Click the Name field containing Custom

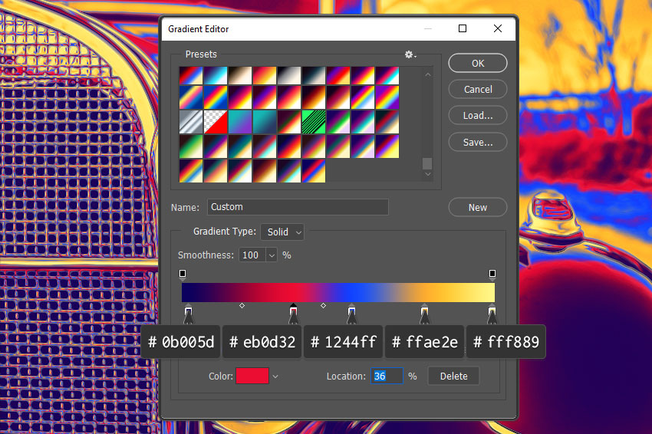298,207
